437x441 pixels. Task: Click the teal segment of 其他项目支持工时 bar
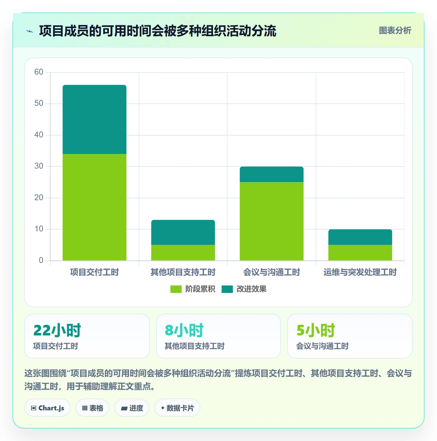coord(183,232)
